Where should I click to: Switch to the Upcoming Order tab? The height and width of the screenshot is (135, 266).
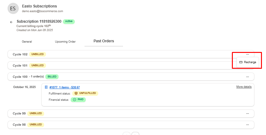coord(65,42)
